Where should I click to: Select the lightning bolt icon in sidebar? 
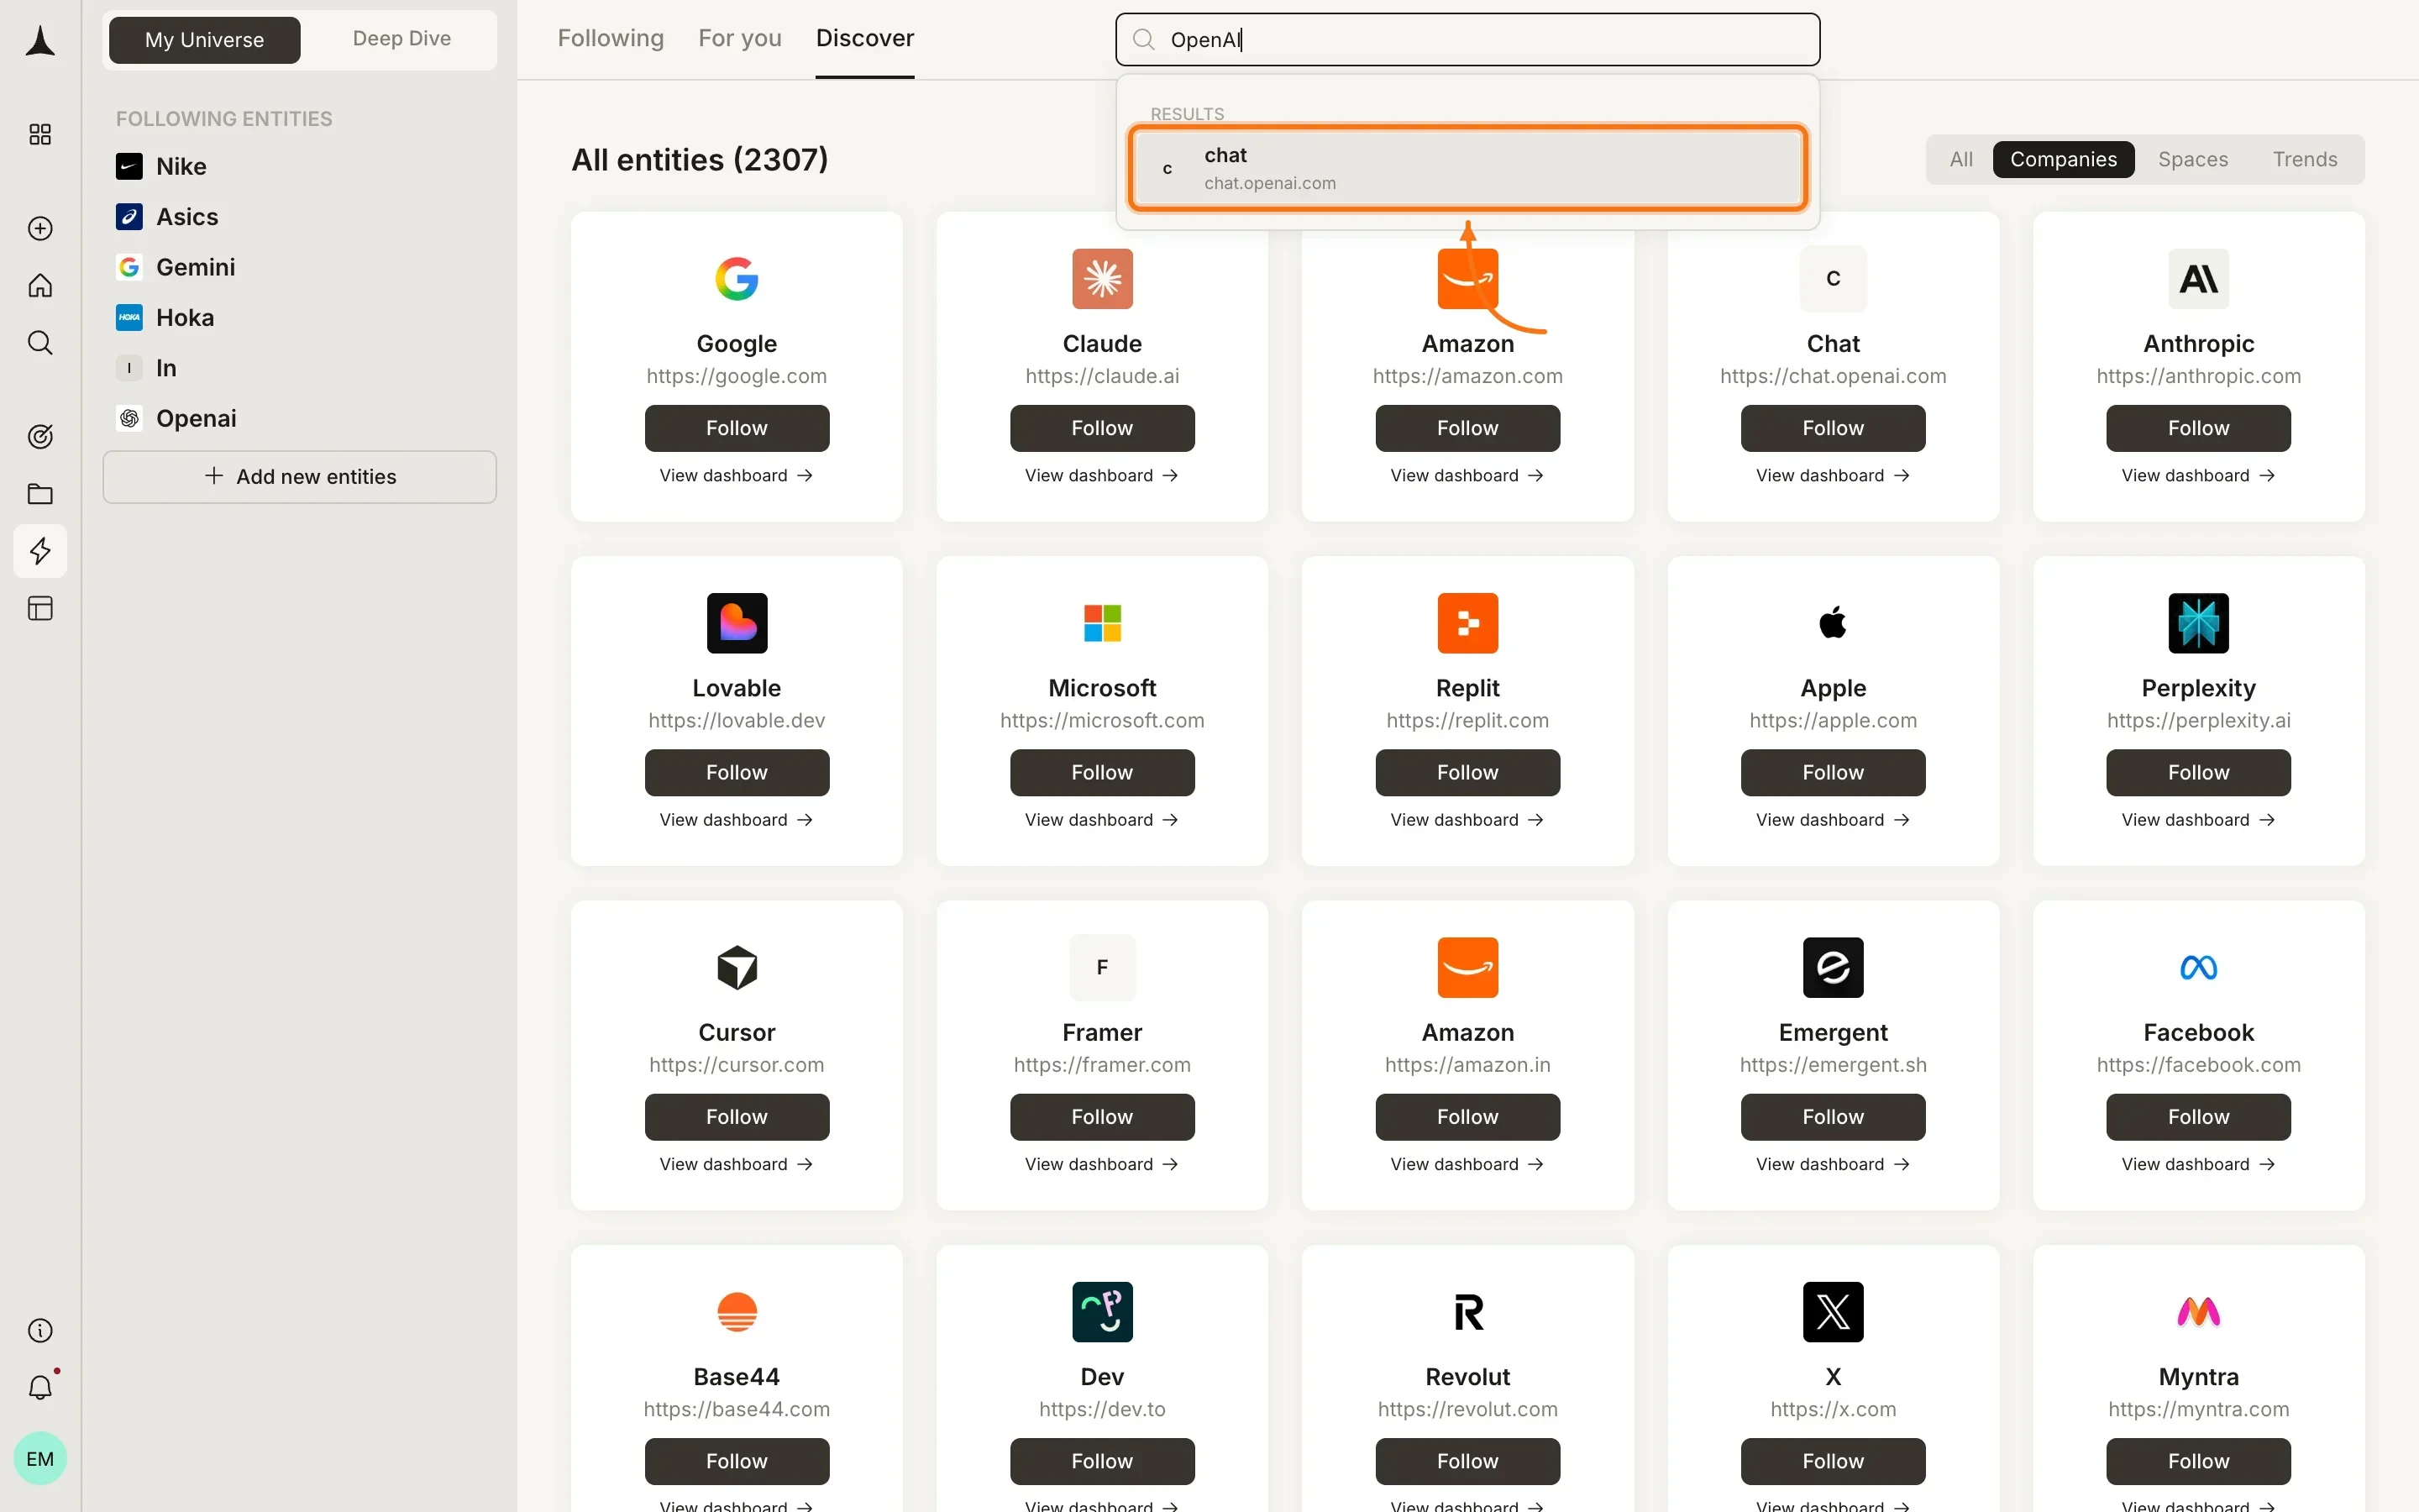tap(40, 551)
